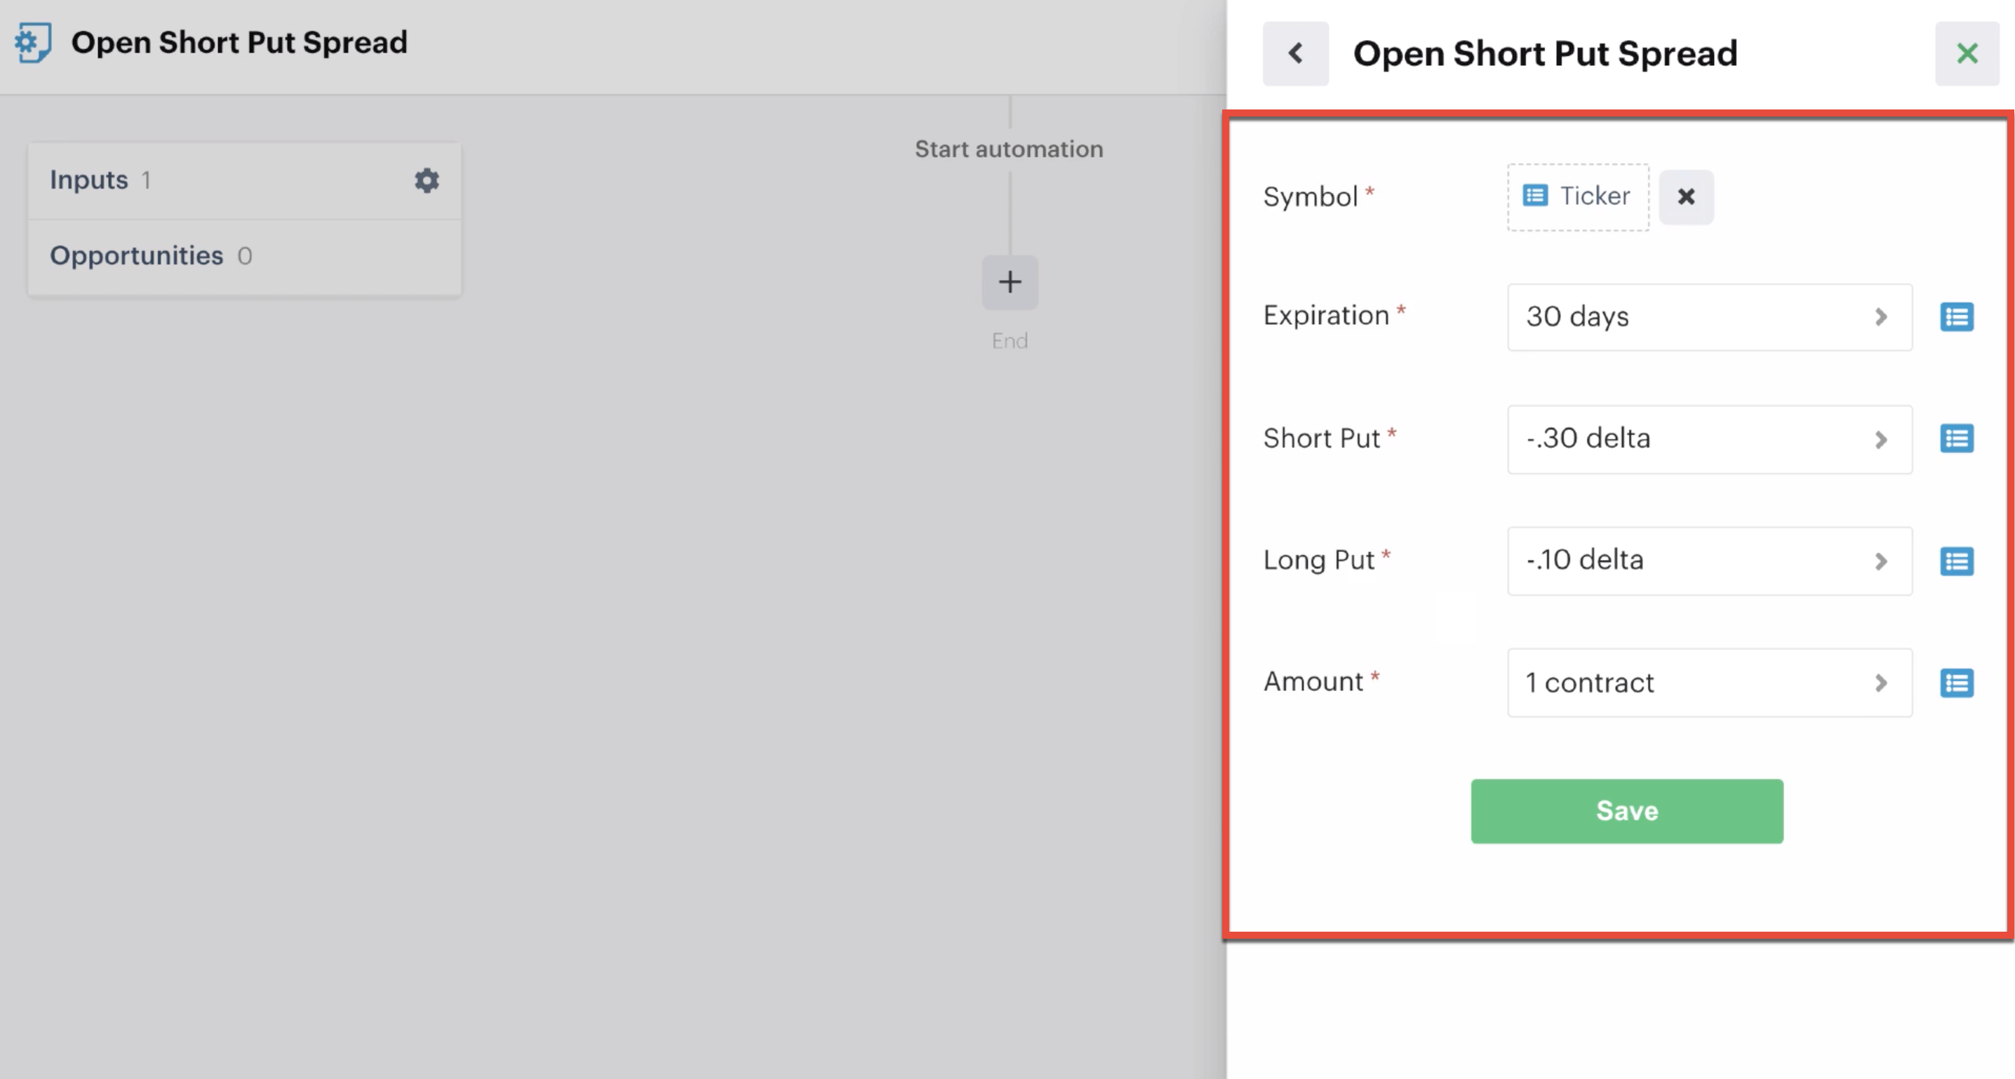Click the Amount field label
2015x1079 pixels.
1313,681
